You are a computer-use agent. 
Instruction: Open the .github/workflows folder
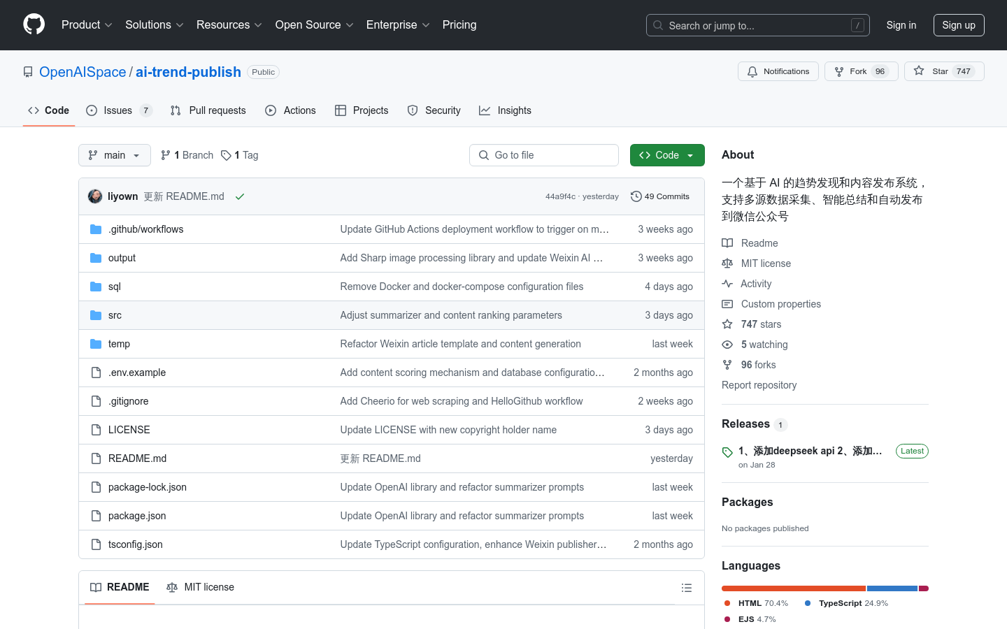coord(145,229)
